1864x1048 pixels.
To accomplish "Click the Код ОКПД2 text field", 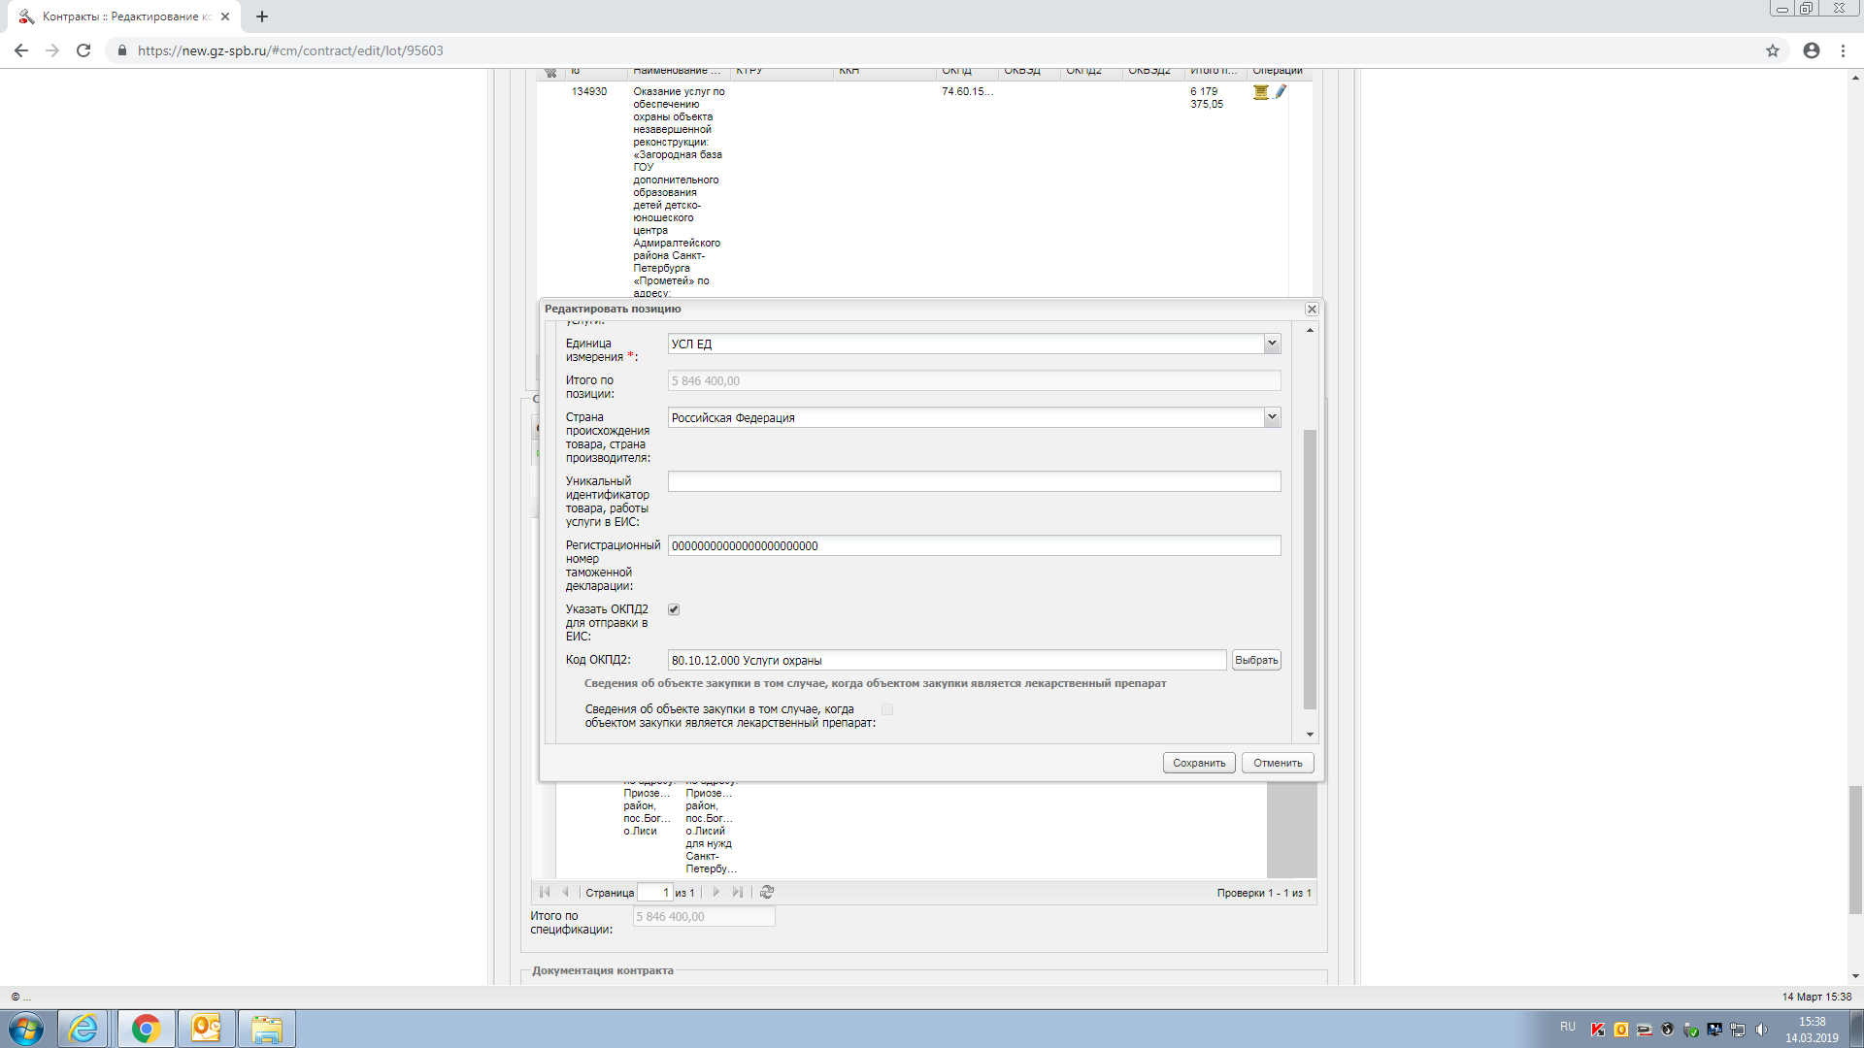I will [947, 660].
